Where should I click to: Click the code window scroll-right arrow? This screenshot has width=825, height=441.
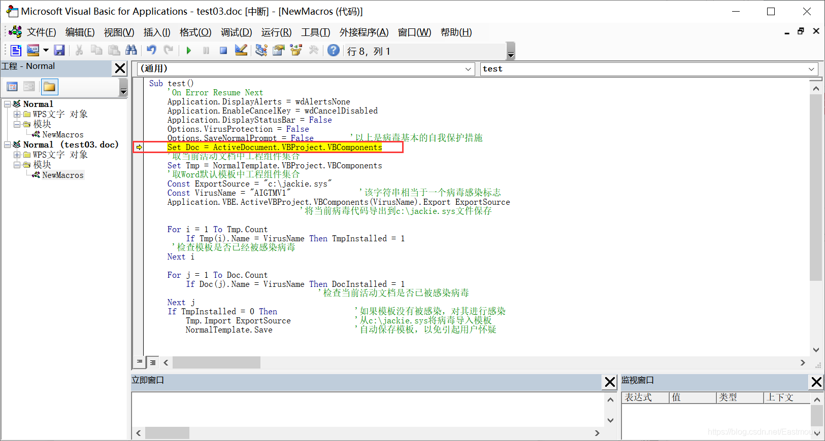(x=803, y=362)
